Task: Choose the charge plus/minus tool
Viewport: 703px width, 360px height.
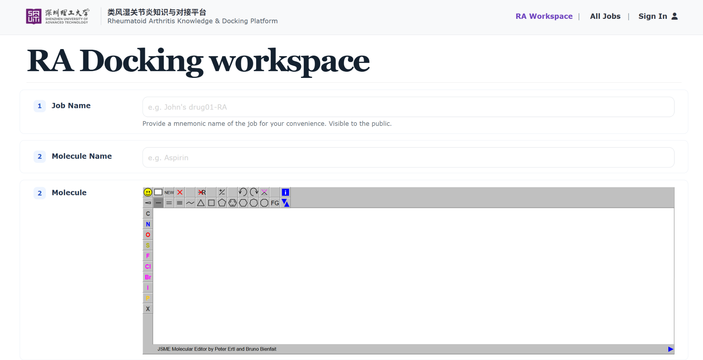Action: point(222,192)
